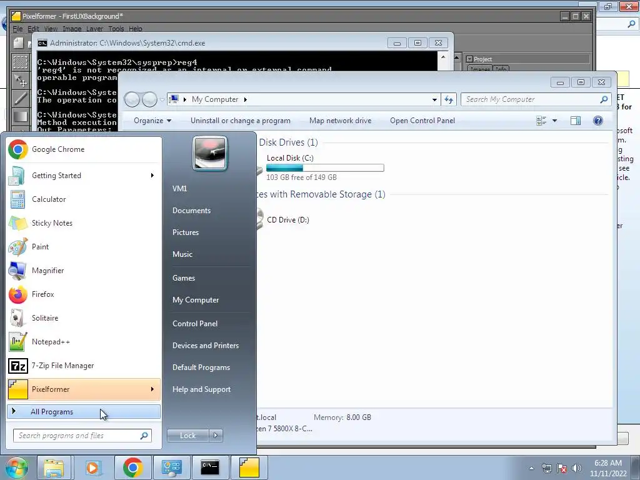
Task: Open the Tools menu in Pixelformer
Action: pos(116,29)
